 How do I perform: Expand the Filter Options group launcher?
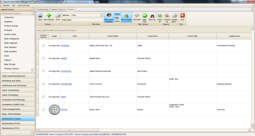click(155, 24)
